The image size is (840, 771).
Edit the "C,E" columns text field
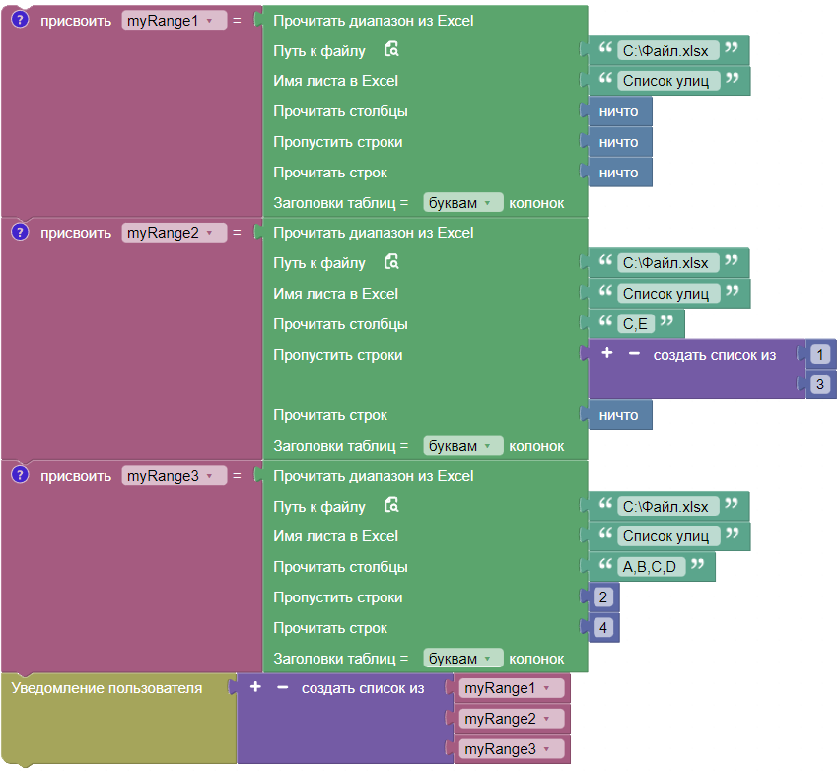point(635,323)
